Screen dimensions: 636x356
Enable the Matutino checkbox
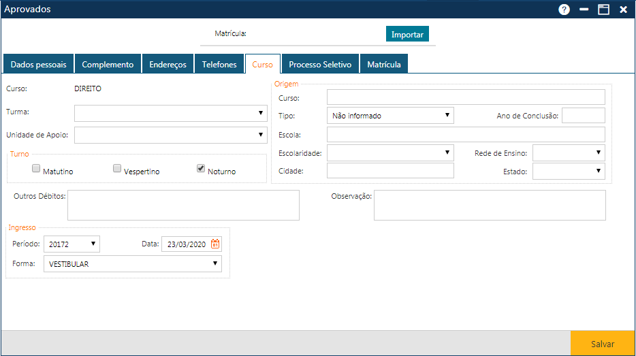coord(37,168)
